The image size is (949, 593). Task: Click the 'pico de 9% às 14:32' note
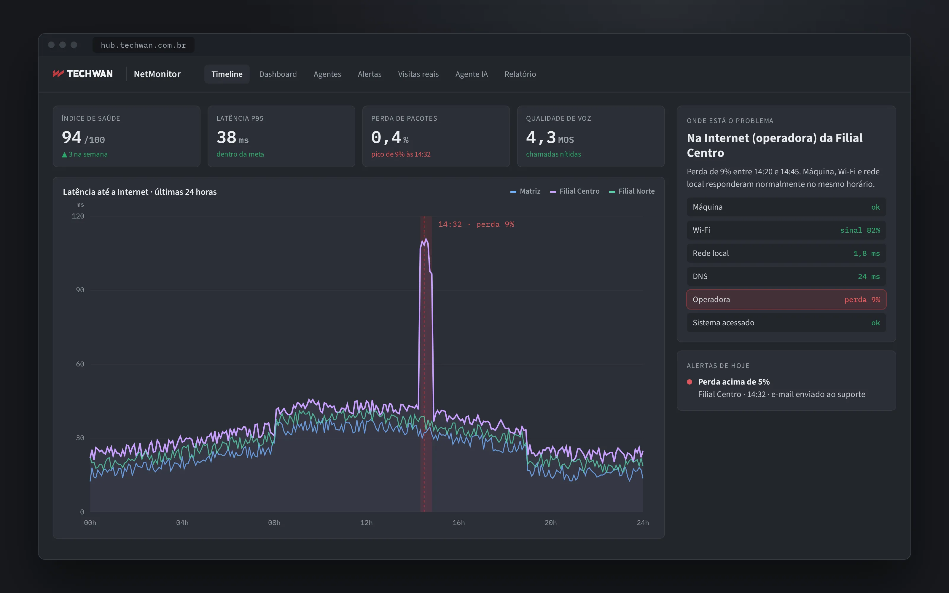click(401, 154)
